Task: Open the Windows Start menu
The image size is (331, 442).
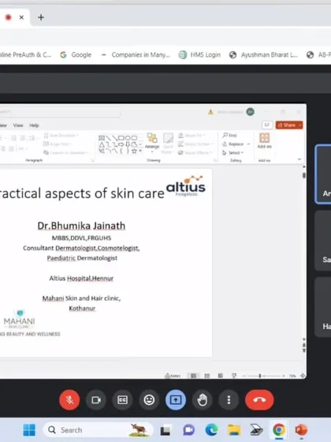Action: click(29, 430)
